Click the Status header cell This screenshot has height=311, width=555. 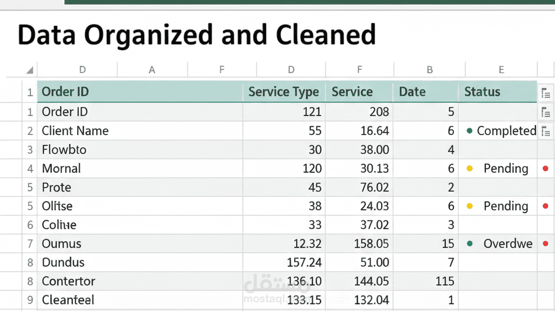coord(496,92)
